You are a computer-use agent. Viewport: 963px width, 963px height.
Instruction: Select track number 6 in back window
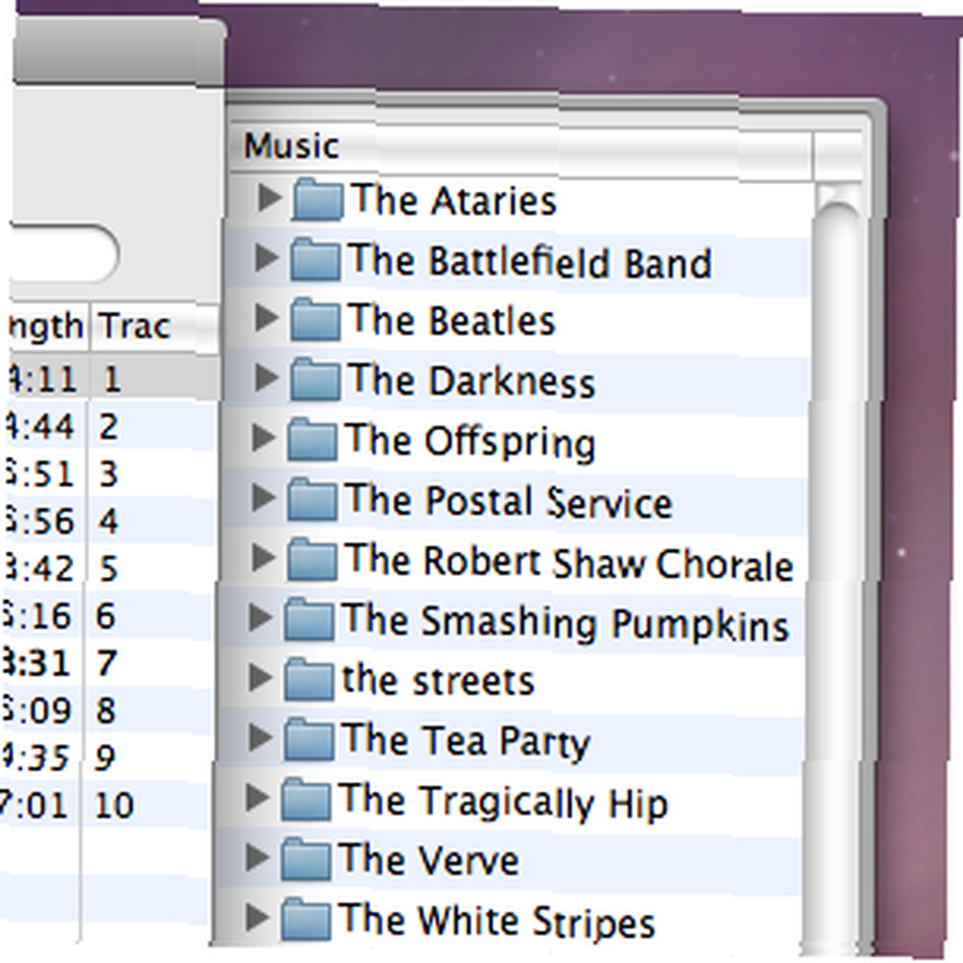(x=106, y=615)
